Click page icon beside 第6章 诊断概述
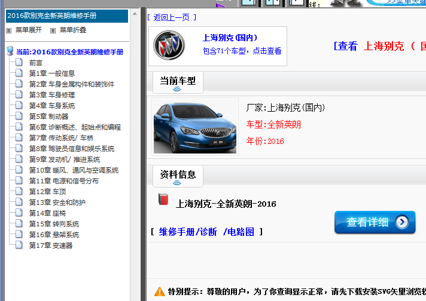The image size is (426, 301). 19,127
